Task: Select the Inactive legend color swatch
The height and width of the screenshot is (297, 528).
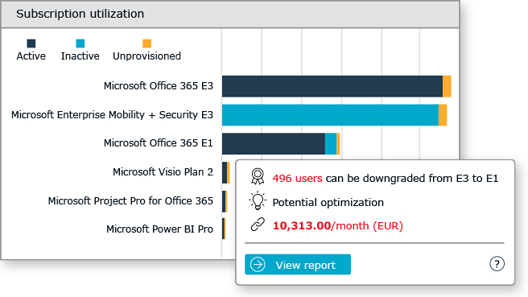Action: tap(80, 43)
